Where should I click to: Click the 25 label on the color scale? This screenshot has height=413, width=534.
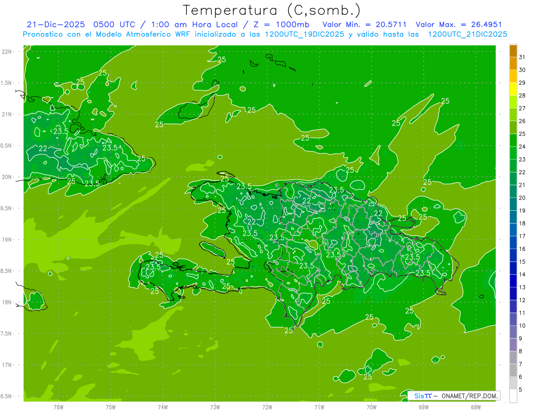click(522, 134)
